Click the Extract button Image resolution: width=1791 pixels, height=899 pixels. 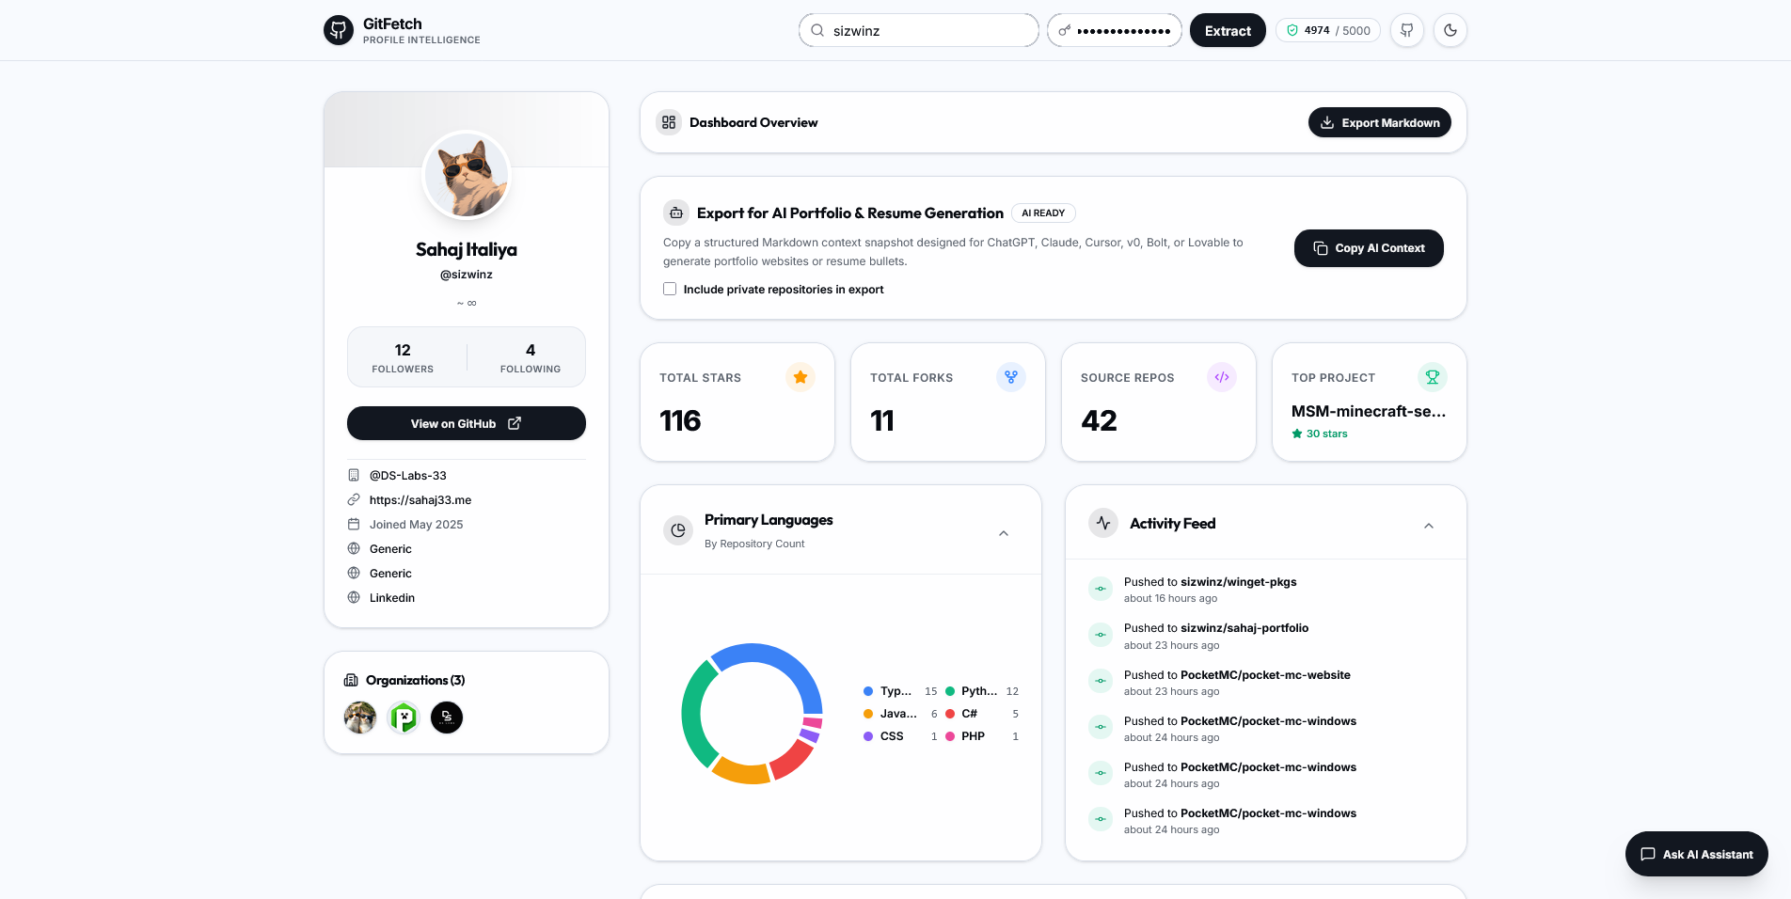tap(1228, 30)
